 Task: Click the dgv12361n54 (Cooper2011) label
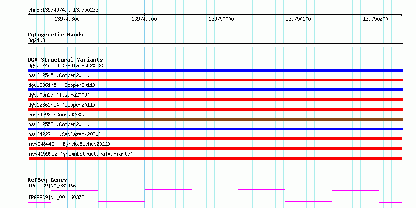pos(62,85)
